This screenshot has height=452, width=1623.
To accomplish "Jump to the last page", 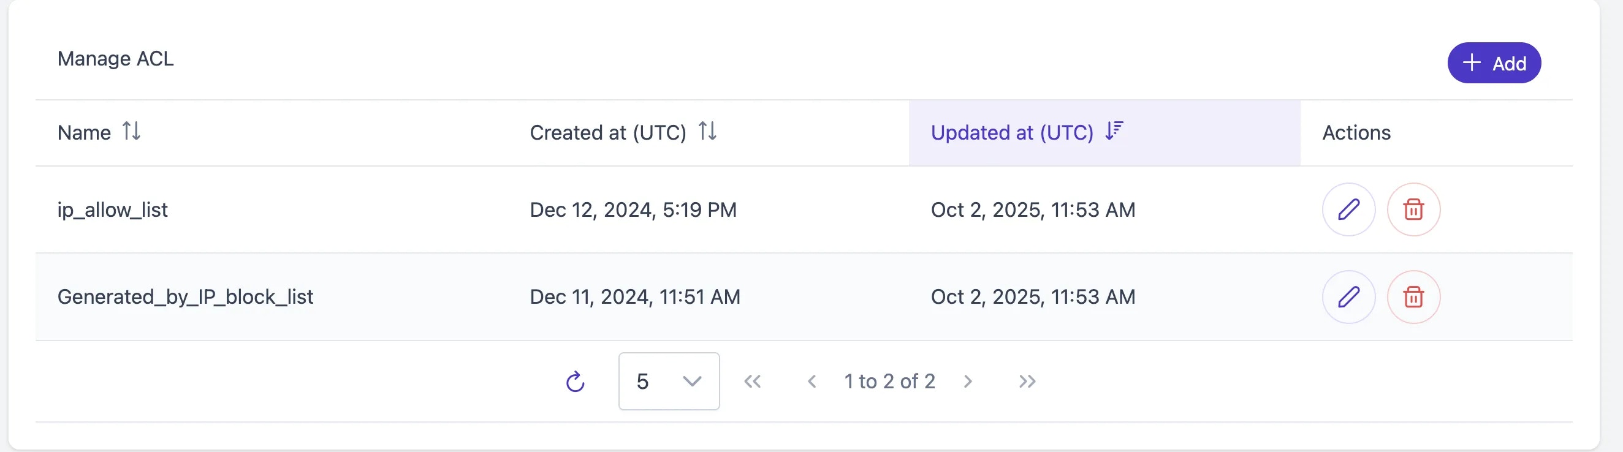I will point(1027,381).
